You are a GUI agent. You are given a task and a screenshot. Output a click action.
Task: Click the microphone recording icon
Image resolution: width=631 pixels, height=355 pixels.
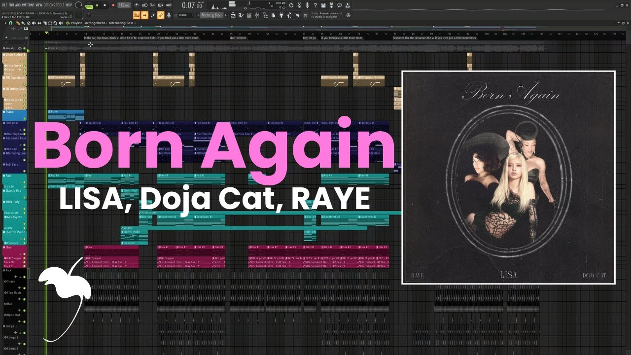(307, 5)
